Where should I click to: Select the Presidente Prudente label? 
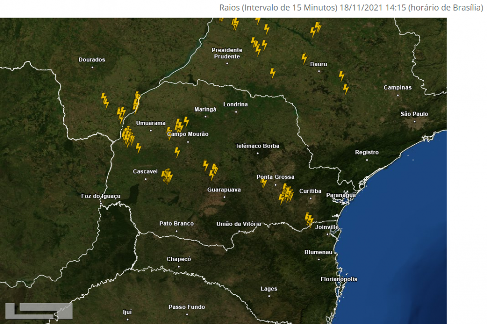point(227,53)
